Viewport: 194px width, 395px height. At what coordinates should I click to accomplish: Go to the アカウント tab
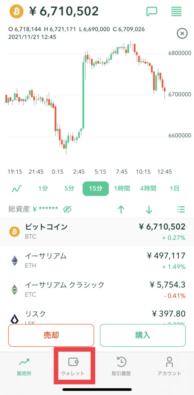[169, 366]
